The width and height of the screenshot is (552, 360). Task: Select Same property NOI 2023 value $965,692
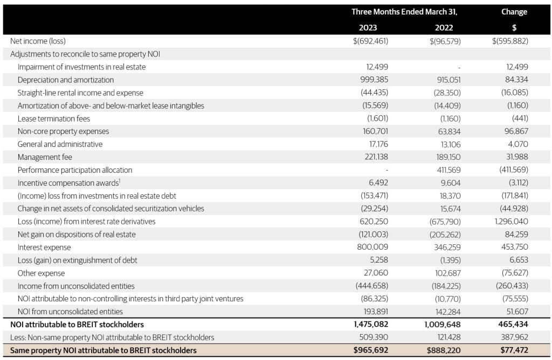(x=371, y=350)
